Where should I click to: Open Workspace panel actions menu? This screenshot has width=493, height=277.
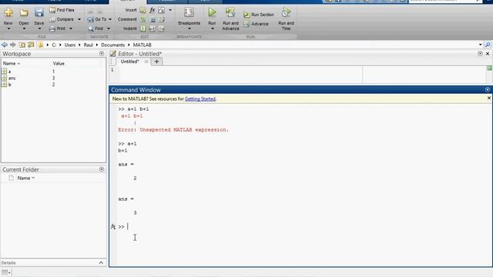click(x=102, y=54)
